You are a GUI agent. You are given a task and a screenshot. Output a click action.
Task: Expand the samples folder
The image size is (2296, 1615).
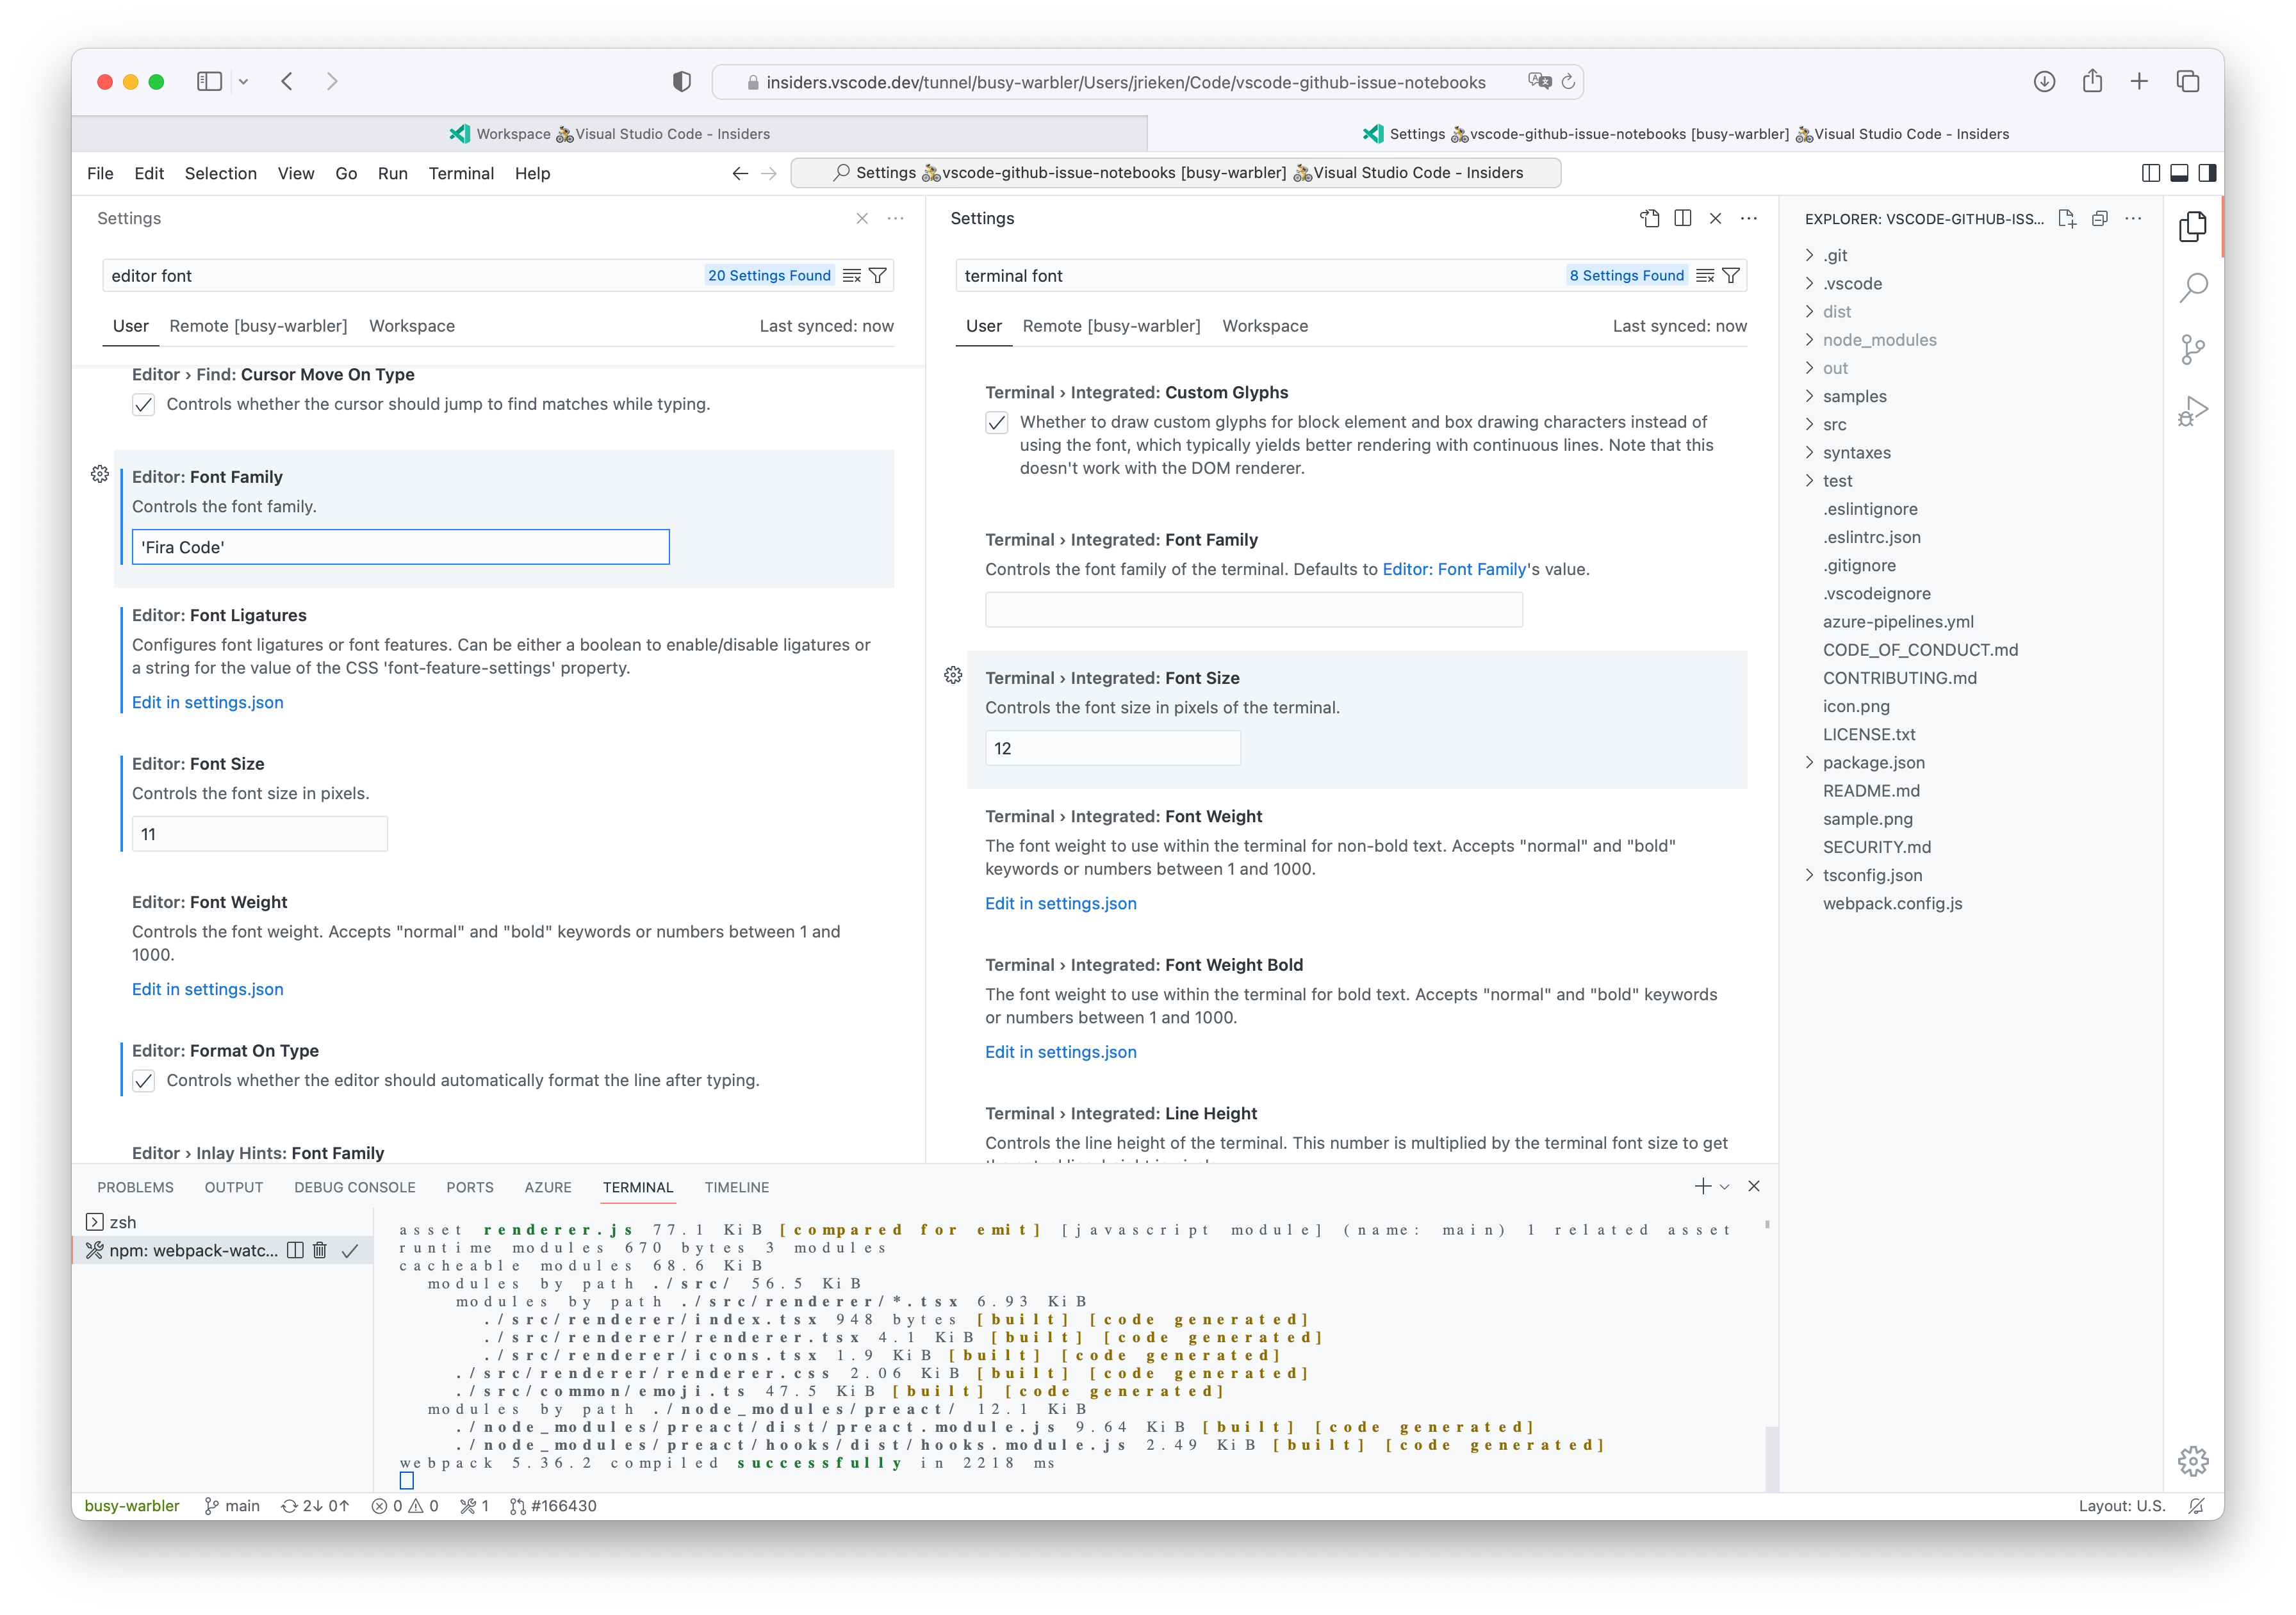1854,397
